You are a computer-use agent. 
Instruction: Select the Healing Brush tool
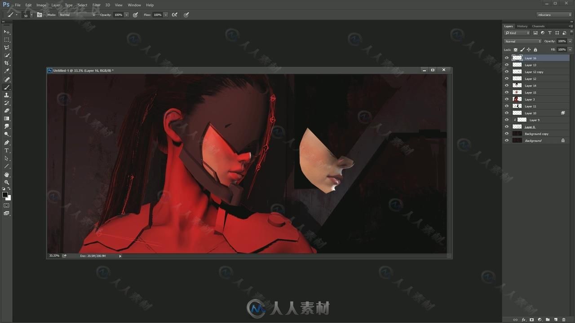click(x=7, y=79)
